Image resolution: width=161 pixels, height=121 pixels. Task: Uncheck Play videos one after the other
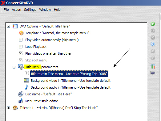click(21, 53)
